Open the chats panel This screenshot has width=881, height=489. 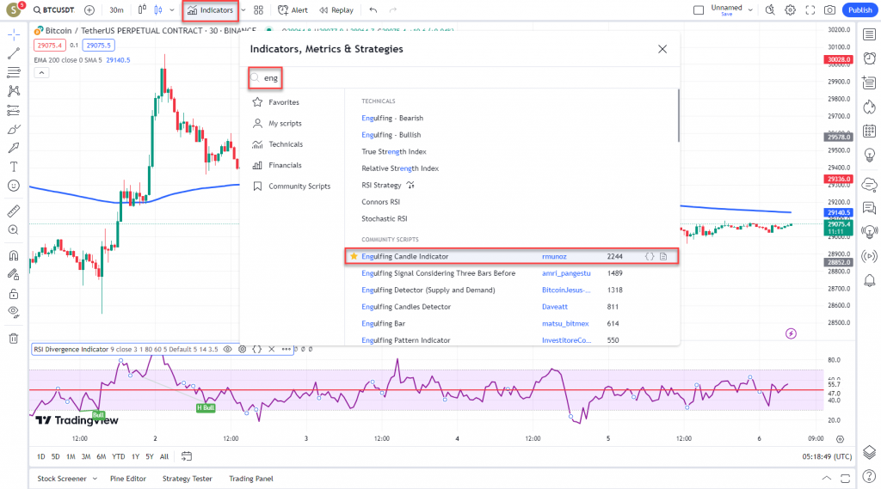[869, 208]
